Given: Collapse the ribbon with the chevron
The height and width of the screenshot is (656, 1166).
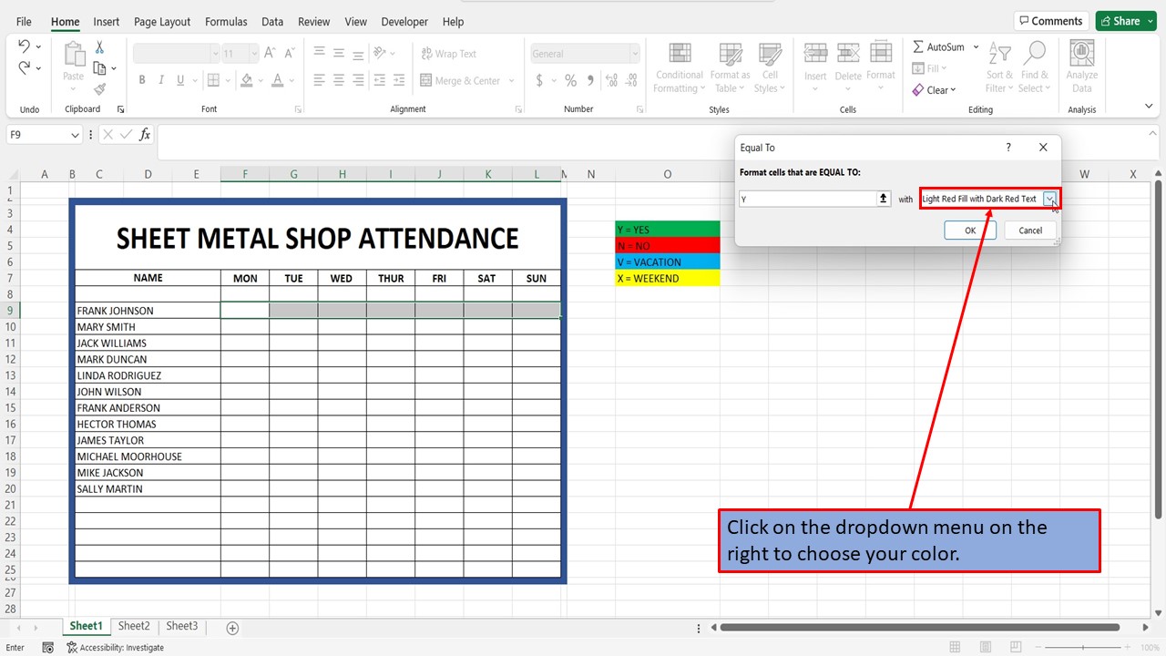Looking at the screenshot, I should pos(1148,108).
